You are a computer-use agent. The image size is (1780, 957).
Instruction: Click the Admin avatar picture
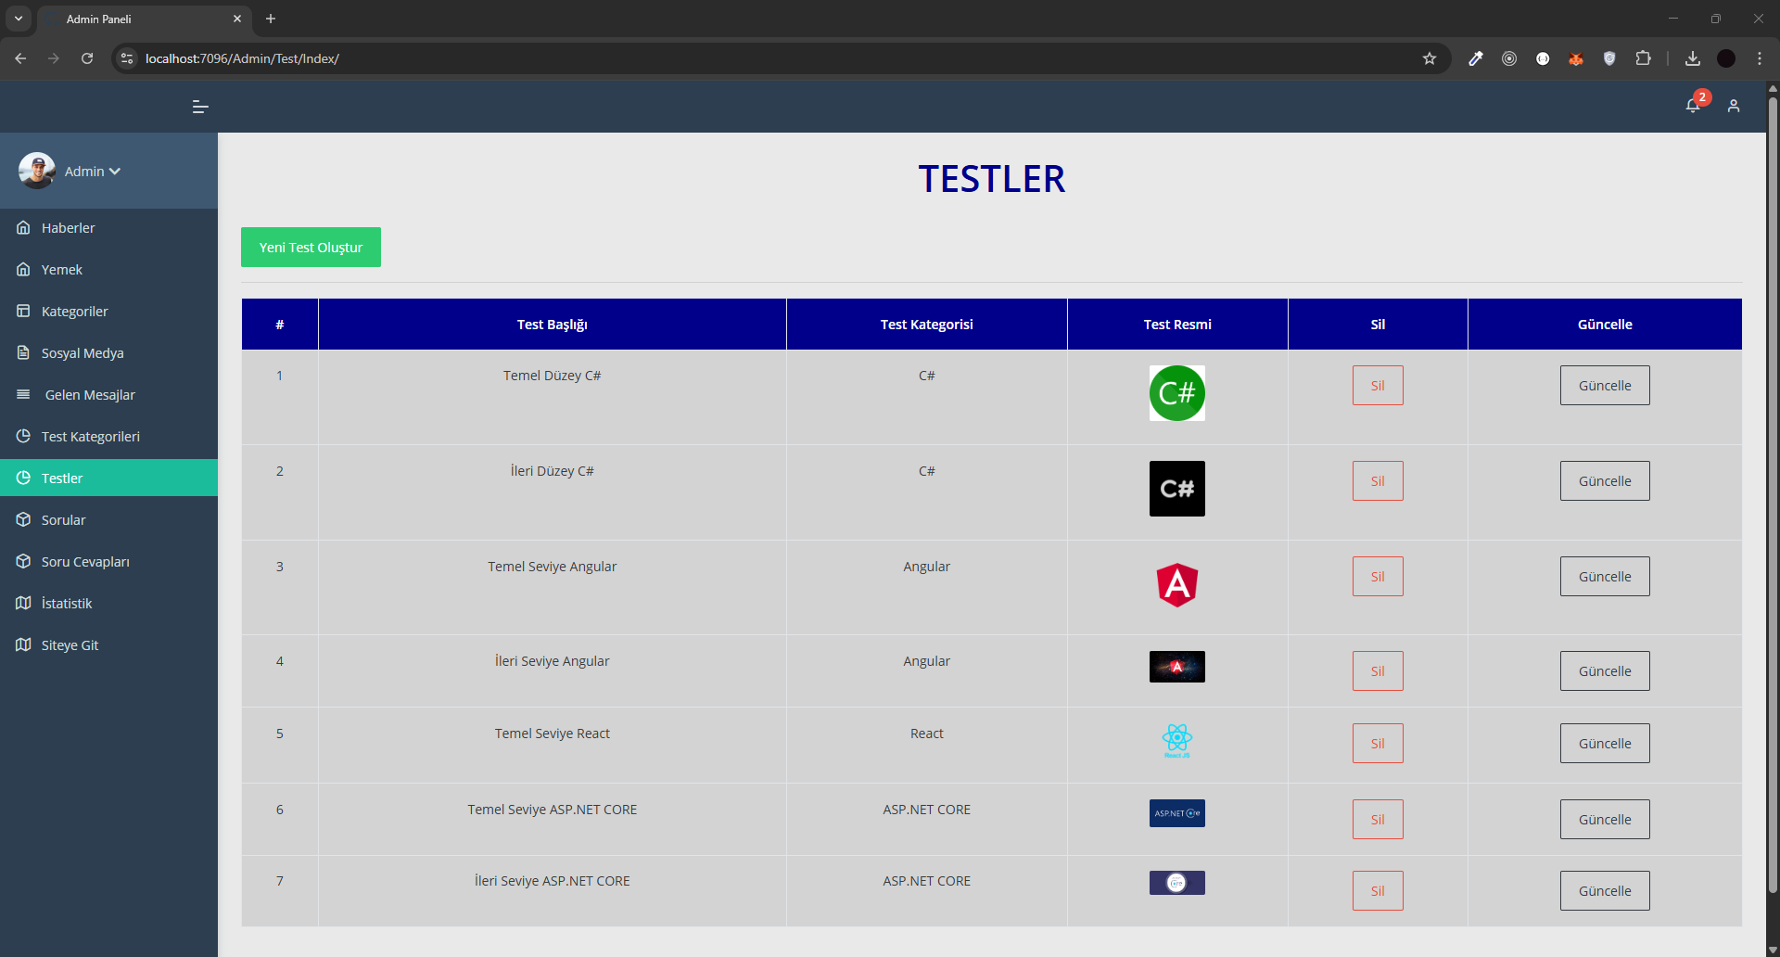(x=37, y=171)
